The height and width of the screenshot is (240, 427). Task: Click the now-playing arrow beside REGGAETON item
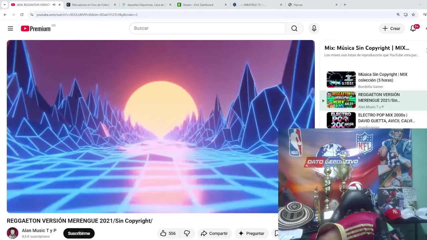point(323,101)
